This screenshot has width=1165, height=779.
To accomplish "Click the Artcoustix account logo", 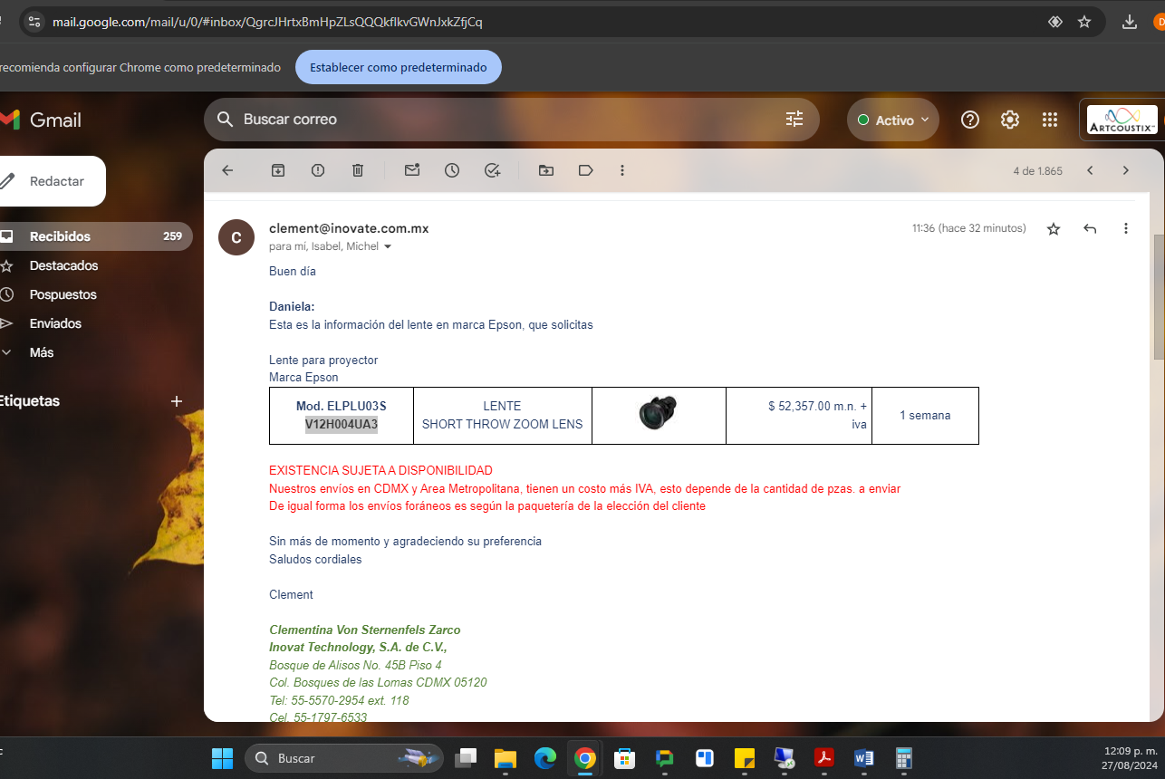I will [x=1122, y=120].
